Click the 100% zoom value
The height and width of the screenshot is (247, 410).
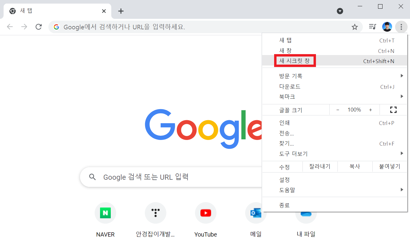[x=354, y=110]
